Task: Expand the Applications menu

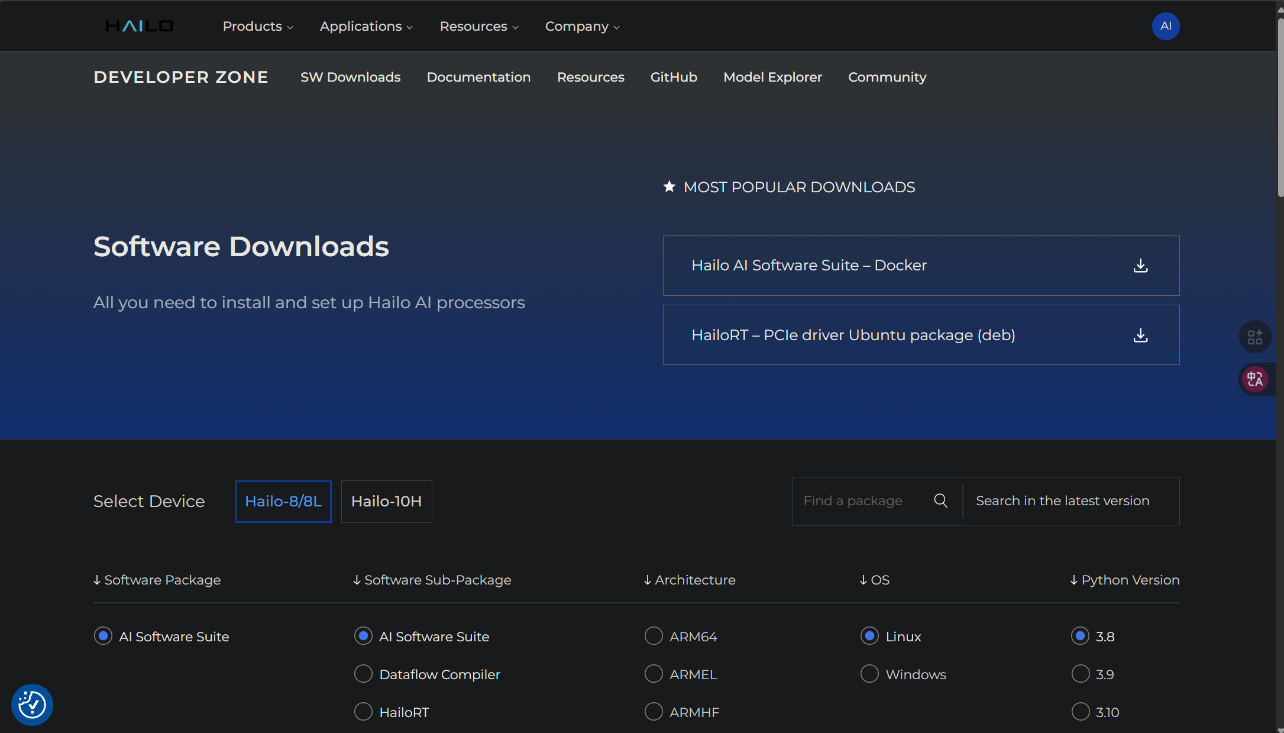Action: click(x=366, y=27)
